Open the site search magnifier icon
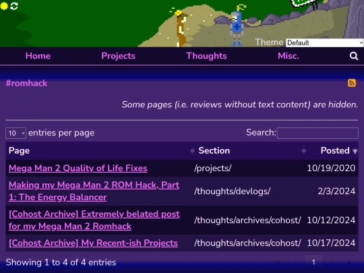364x273 pixels. [x=354, y=56]
